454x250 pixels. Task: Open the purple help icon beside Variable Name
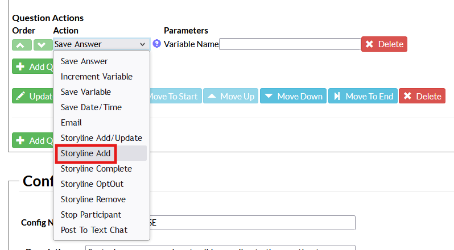pyautogui.click(x=156, y=44)
